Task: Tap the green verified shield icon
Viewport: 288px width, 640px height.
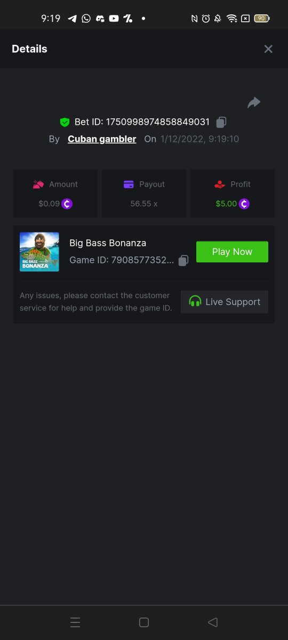Action: coord(65,122)
